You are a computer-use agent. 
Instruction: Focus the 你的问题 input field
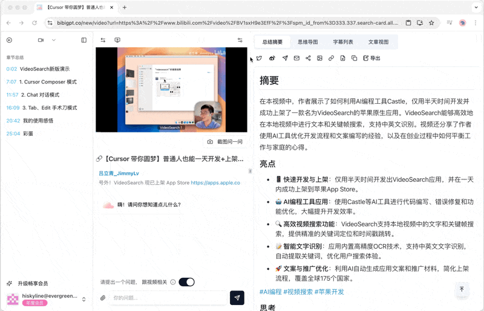[x=168, y=298]
